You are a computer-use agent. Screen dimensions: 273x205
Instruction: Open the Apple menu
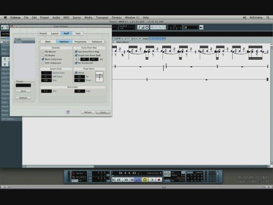click(5, 17)
